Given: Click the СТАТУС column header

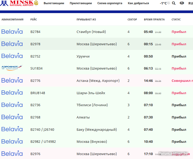Looking at the screenshot, I should 176,19.
